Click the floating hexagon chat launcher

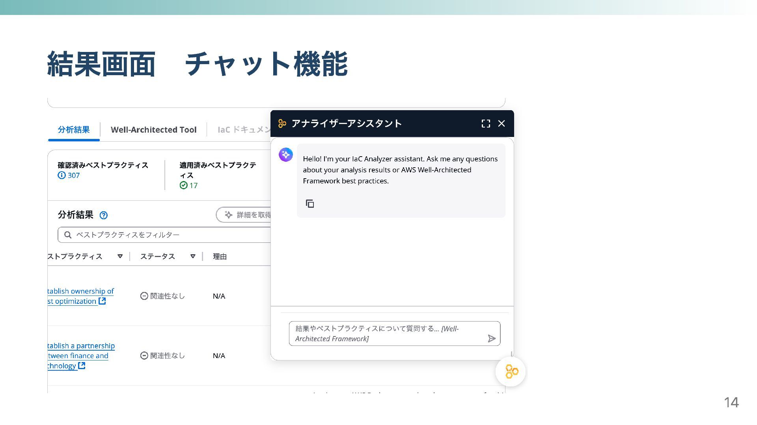point(511,371)
